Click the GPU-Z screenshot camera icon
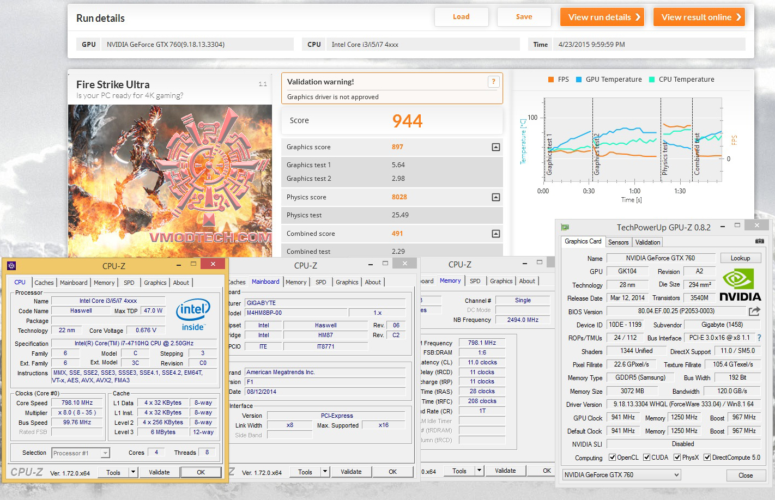 point(759,241)
